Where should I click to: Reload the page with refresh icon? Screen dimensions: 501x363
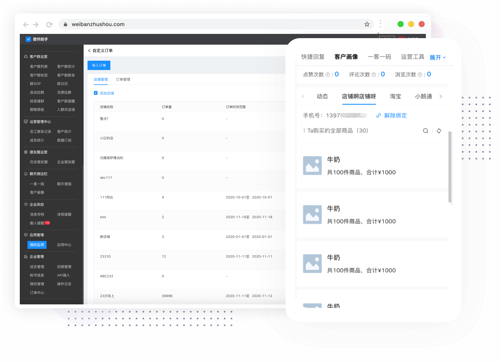[49, 24]
